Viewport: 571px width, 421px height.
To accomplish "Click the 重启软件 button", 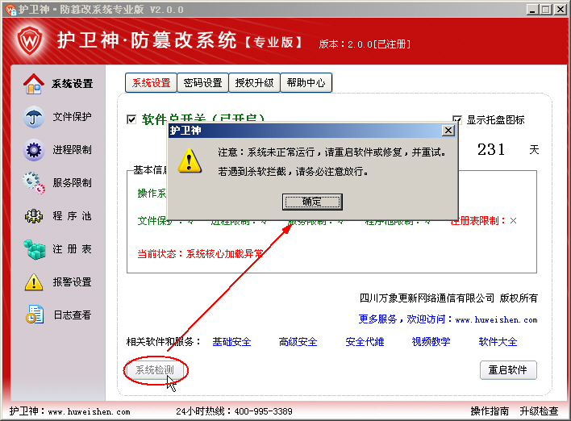I will tap(508, 370).
